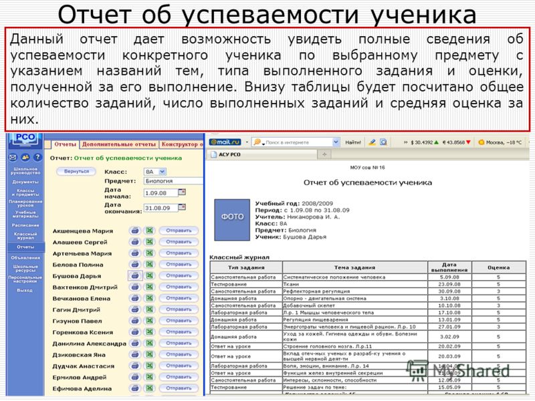Image resolution: width=535 pixels, height=401 pixels.
Task: Print report for Вахтенков Дмитрий
Action: 135,287
